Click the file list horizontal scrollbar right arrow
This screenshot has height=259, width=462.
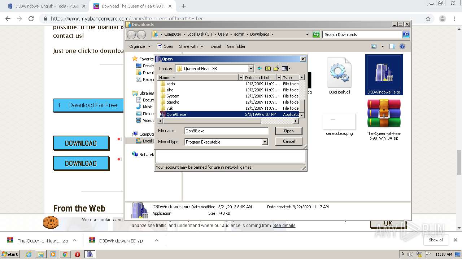[296, 121]
